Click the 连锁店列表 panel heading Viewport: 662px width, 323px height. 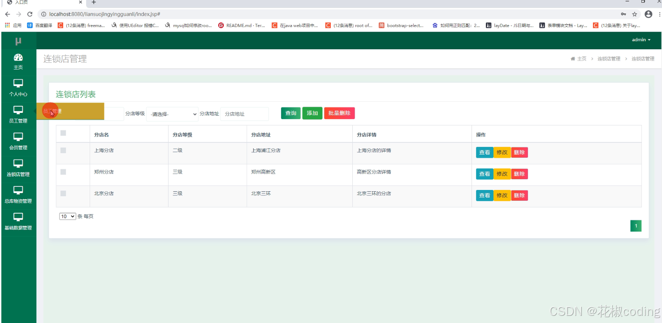click(76, 94)
